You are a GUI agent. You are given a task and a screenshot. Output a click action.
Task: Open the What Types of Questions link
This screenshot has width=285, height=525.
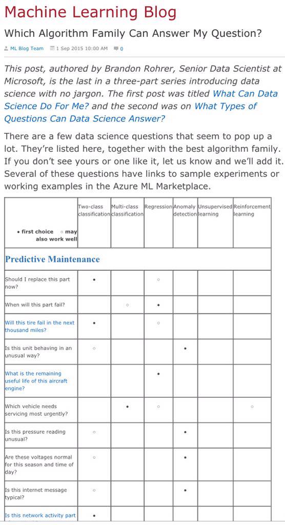(x=130, y=112)
